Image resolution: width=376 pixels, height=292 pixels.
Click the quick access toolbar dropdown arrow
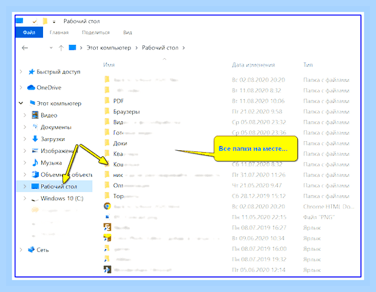click(x=54, y=22)
